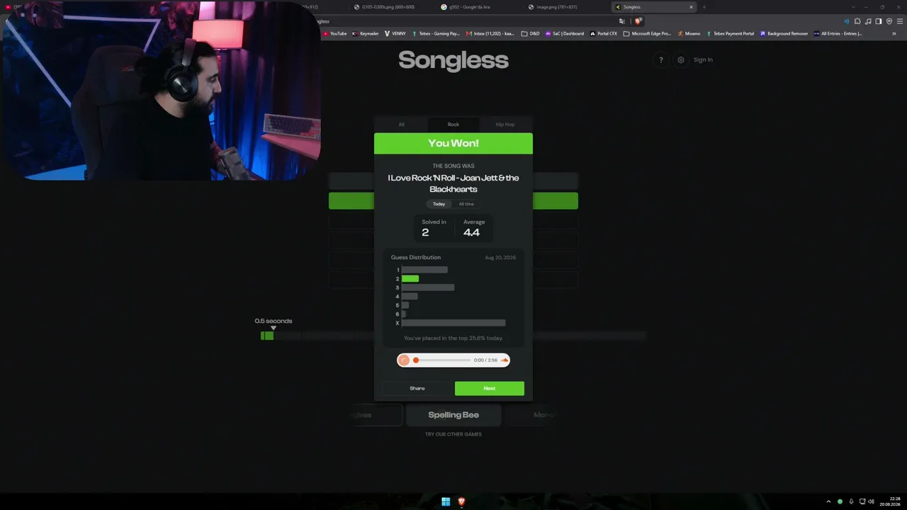Open the browser extensions puzzle icon
907x510 pixels.
click(x=857, y=21)
